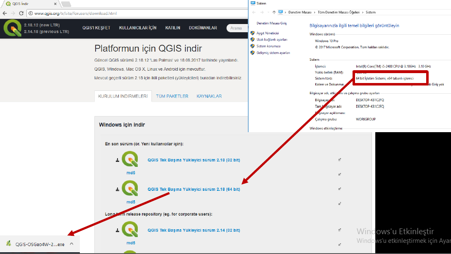Click the forward arrow in the Sistem window

pos(262,12)
